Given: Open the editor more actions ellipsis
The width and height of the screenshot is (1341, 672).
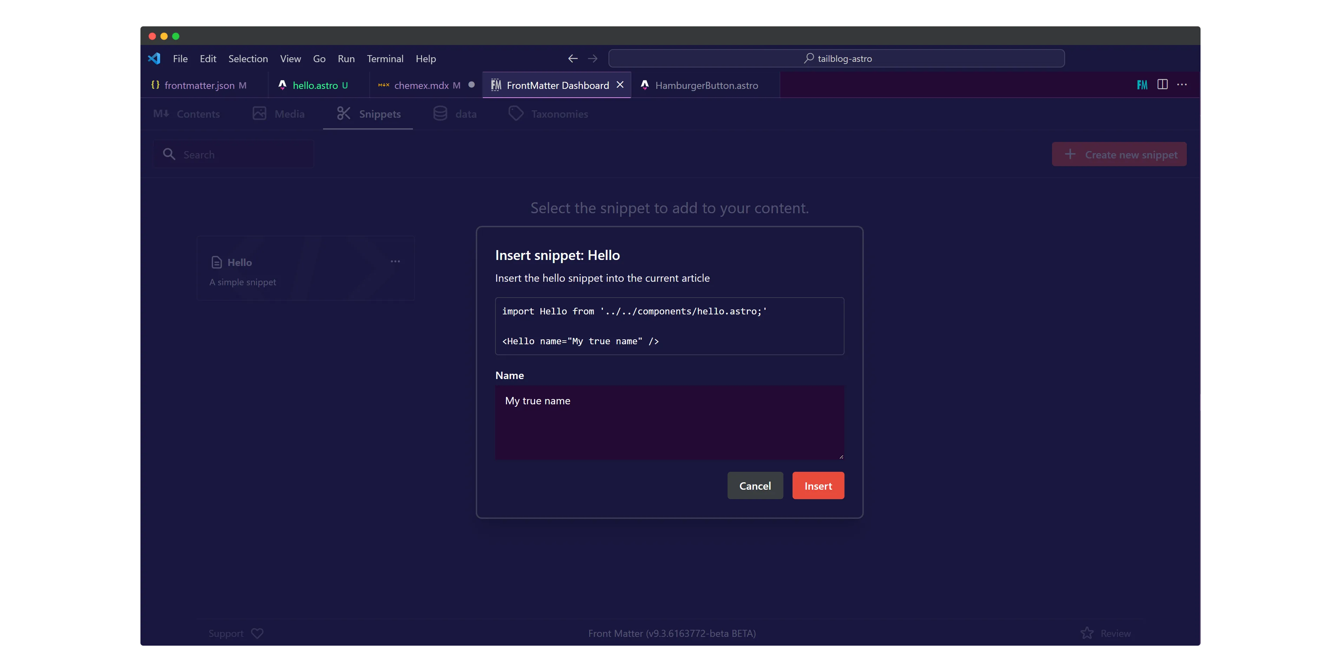Looking at the screenshot, I should point(1182,84).
